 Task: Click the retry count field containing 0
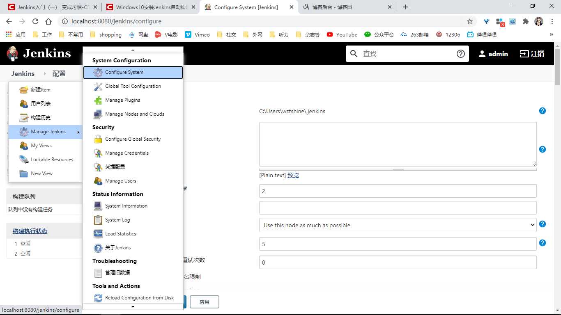pos(398,262)
